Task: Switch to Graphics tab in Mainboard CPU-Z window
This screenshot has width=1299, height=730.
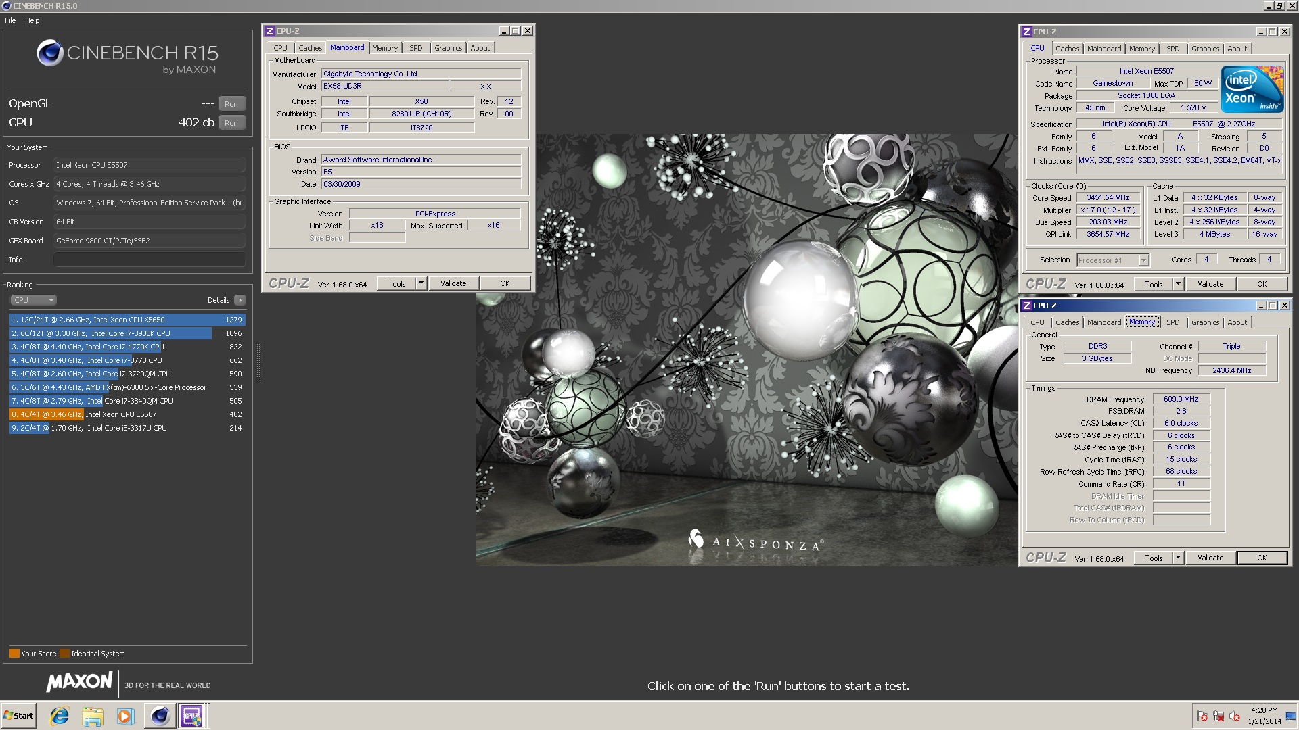Action: pos(448,48)
